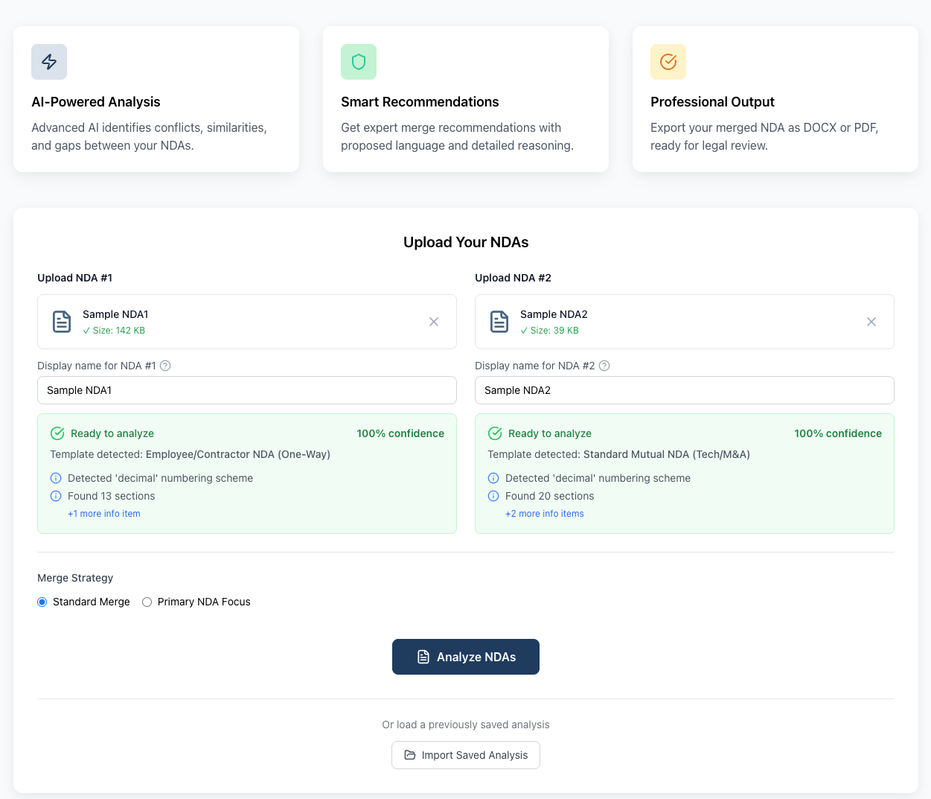
Task: Open the help tooltip for NDA #2 display name
Action: 604,366
